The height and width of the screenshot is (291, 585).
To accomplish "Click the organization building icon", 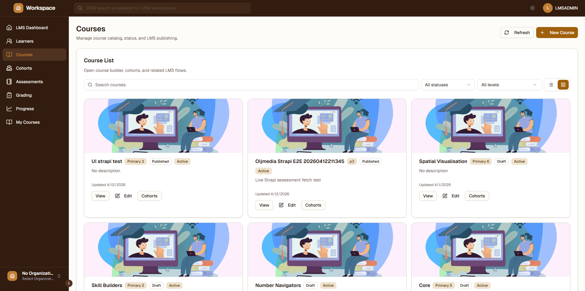I will point(12,276).
